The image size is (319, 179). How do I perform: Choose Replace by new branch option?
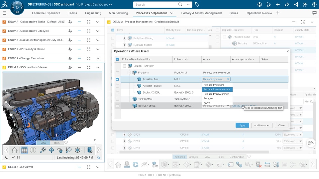tap(216, 94)
